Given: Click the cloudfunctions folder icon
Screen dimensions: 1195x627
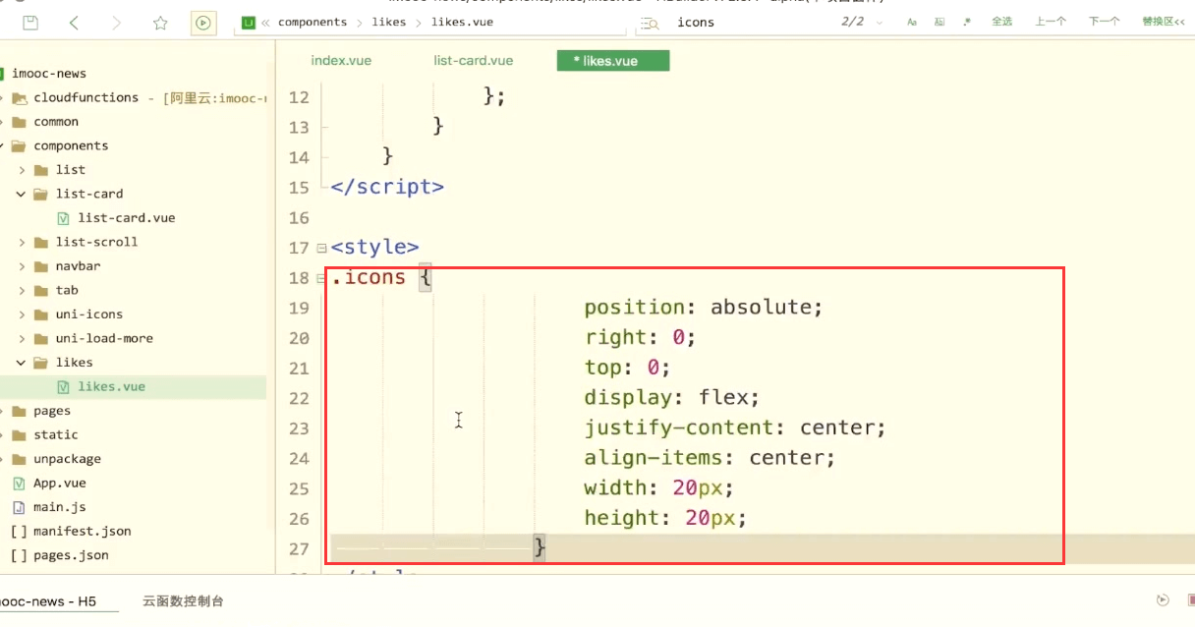Looking at the screenshot, I should (19, 98).
